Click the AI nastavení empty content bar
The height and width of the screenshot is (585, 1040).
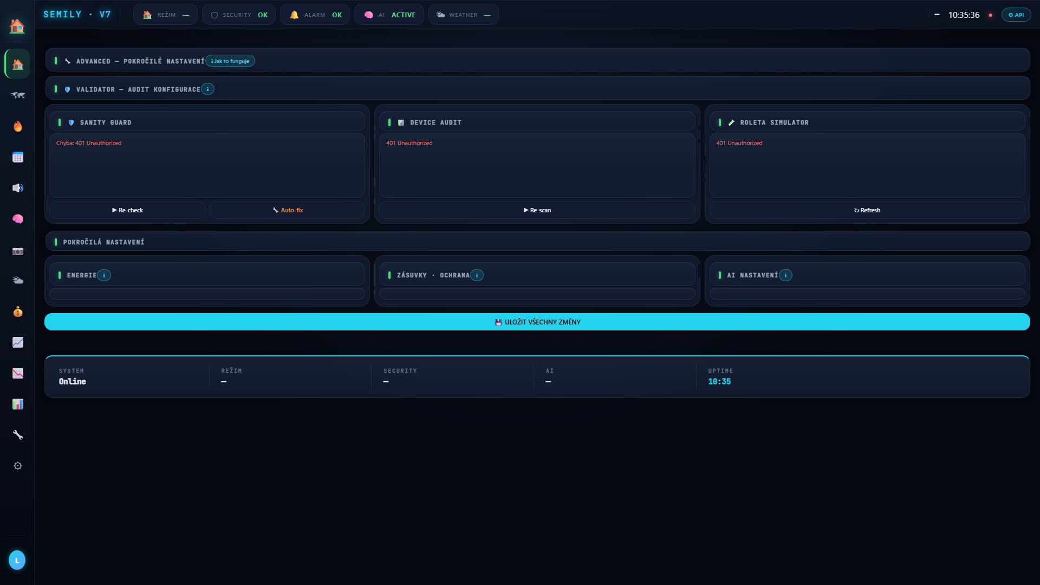[x=867, y=294]
